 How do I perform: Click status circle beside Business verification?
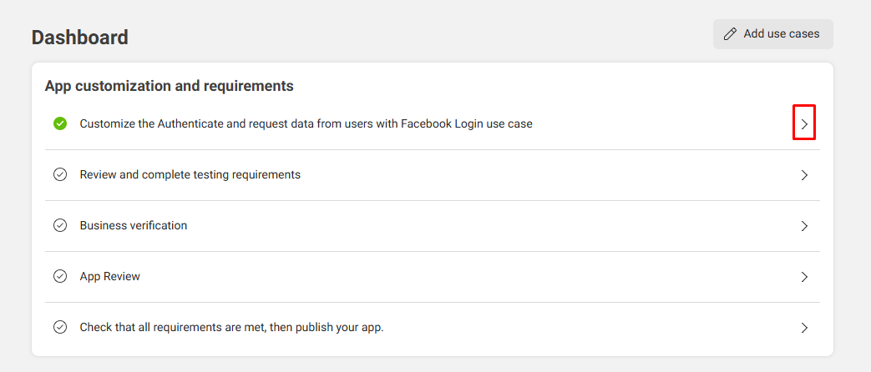[60, 225]
